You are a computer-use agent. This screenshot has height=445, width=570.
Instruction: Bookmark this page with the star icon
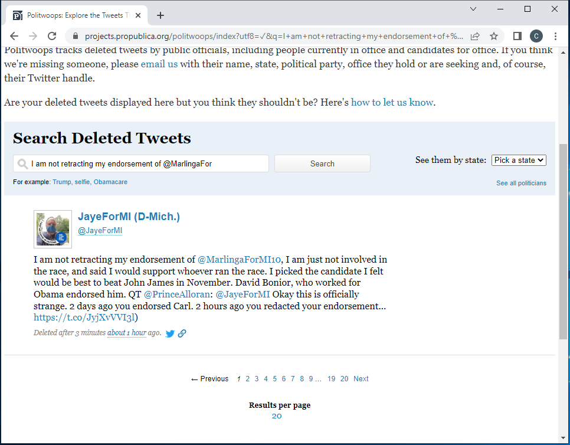pyautogui.click(x=493, y=36)
